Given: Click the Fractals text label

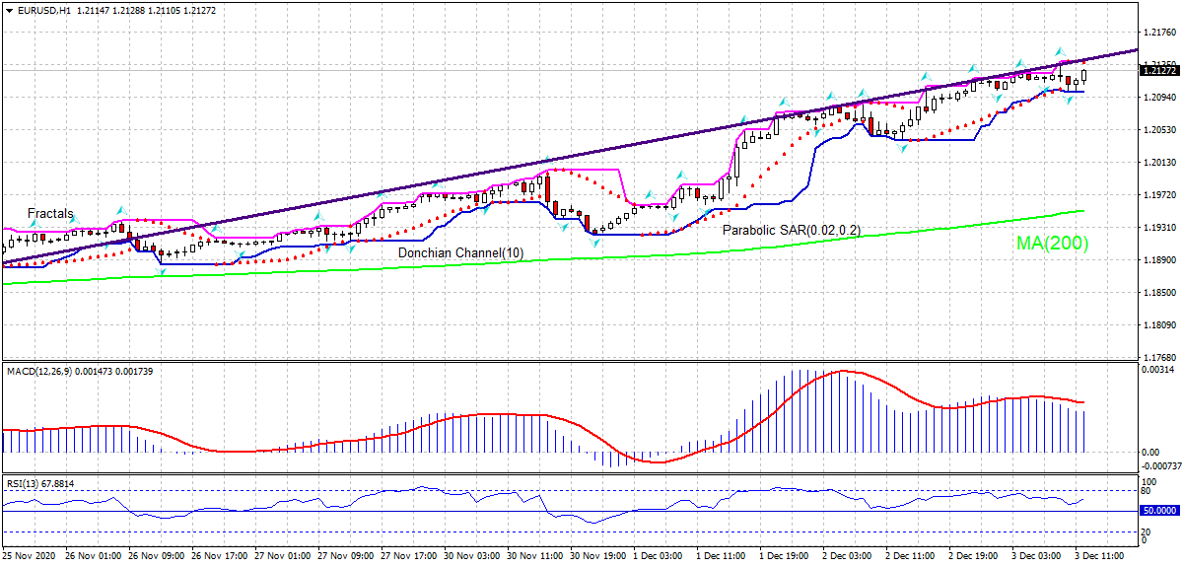Looking at the screenshot, I should (x=49, y=213).
